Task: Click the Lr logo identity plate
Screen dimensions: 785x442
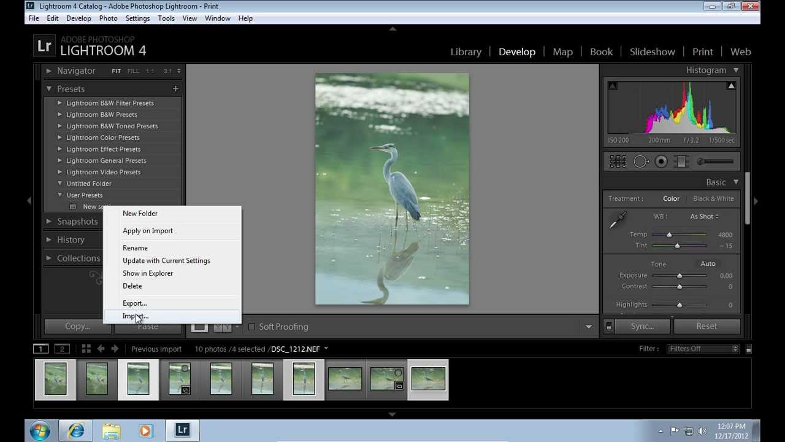Action: click(x=44, y=45)
